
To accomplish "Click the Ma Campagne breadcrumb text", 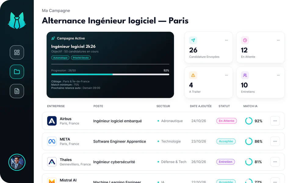I will (x=56, y=10).
